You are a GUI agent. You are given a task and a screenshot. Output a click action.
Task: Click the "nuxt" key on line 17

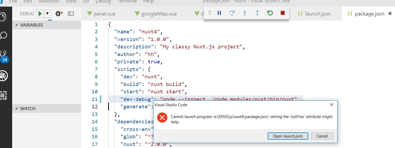[x=129, y=144]
